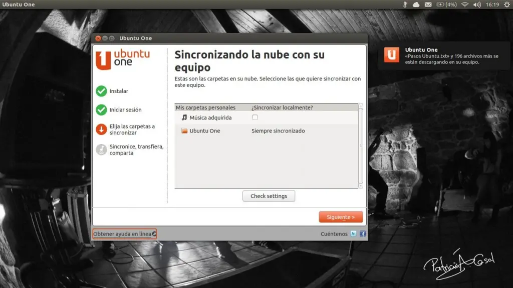Click the orange folder icon for Ubuntu One
The height and width of the screenshot is (288, 513).
(x=184, y=130)
